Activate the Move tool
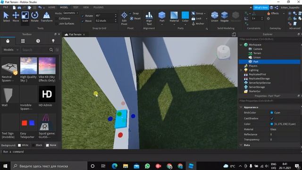302x170 pixels. click(16, 17)
